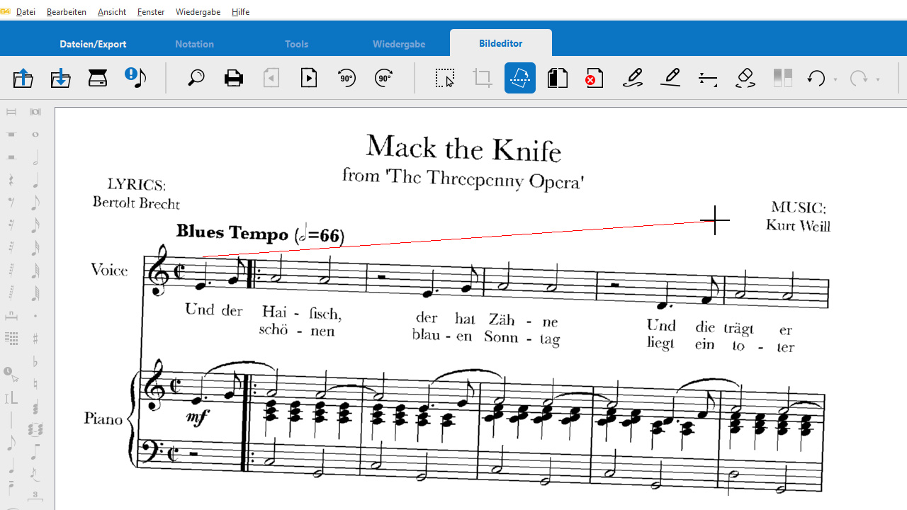The image size is (907, 510).
Task: Print the score using the printer icon
Action: (x=234, y=78)
